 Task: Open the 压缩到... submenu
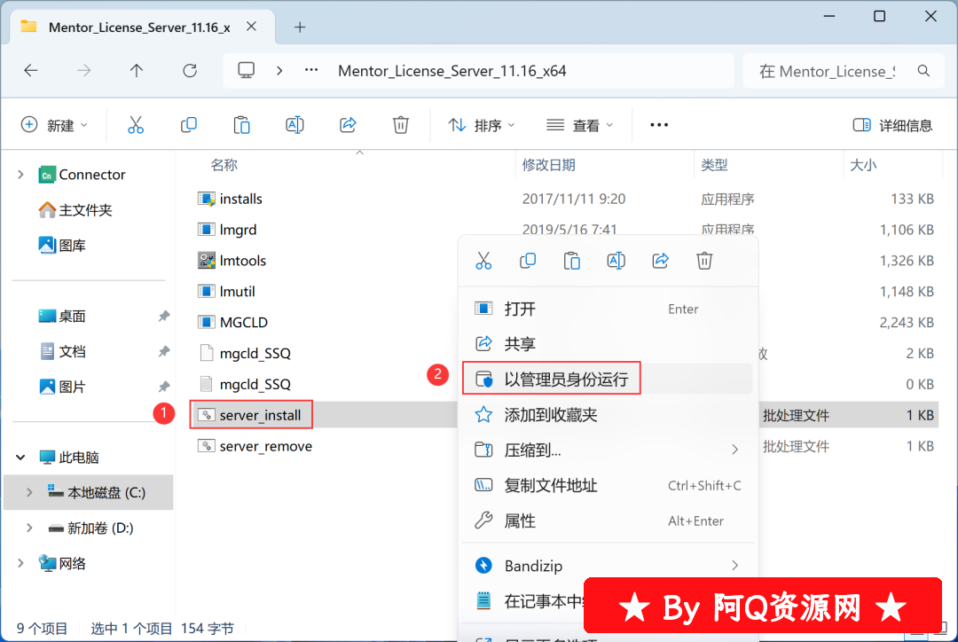608,450
